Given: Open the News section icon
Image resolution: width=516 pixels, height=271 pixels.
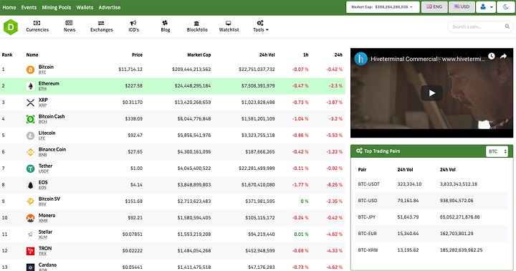Looking at the screenshot, I should (x=69, y=23).
